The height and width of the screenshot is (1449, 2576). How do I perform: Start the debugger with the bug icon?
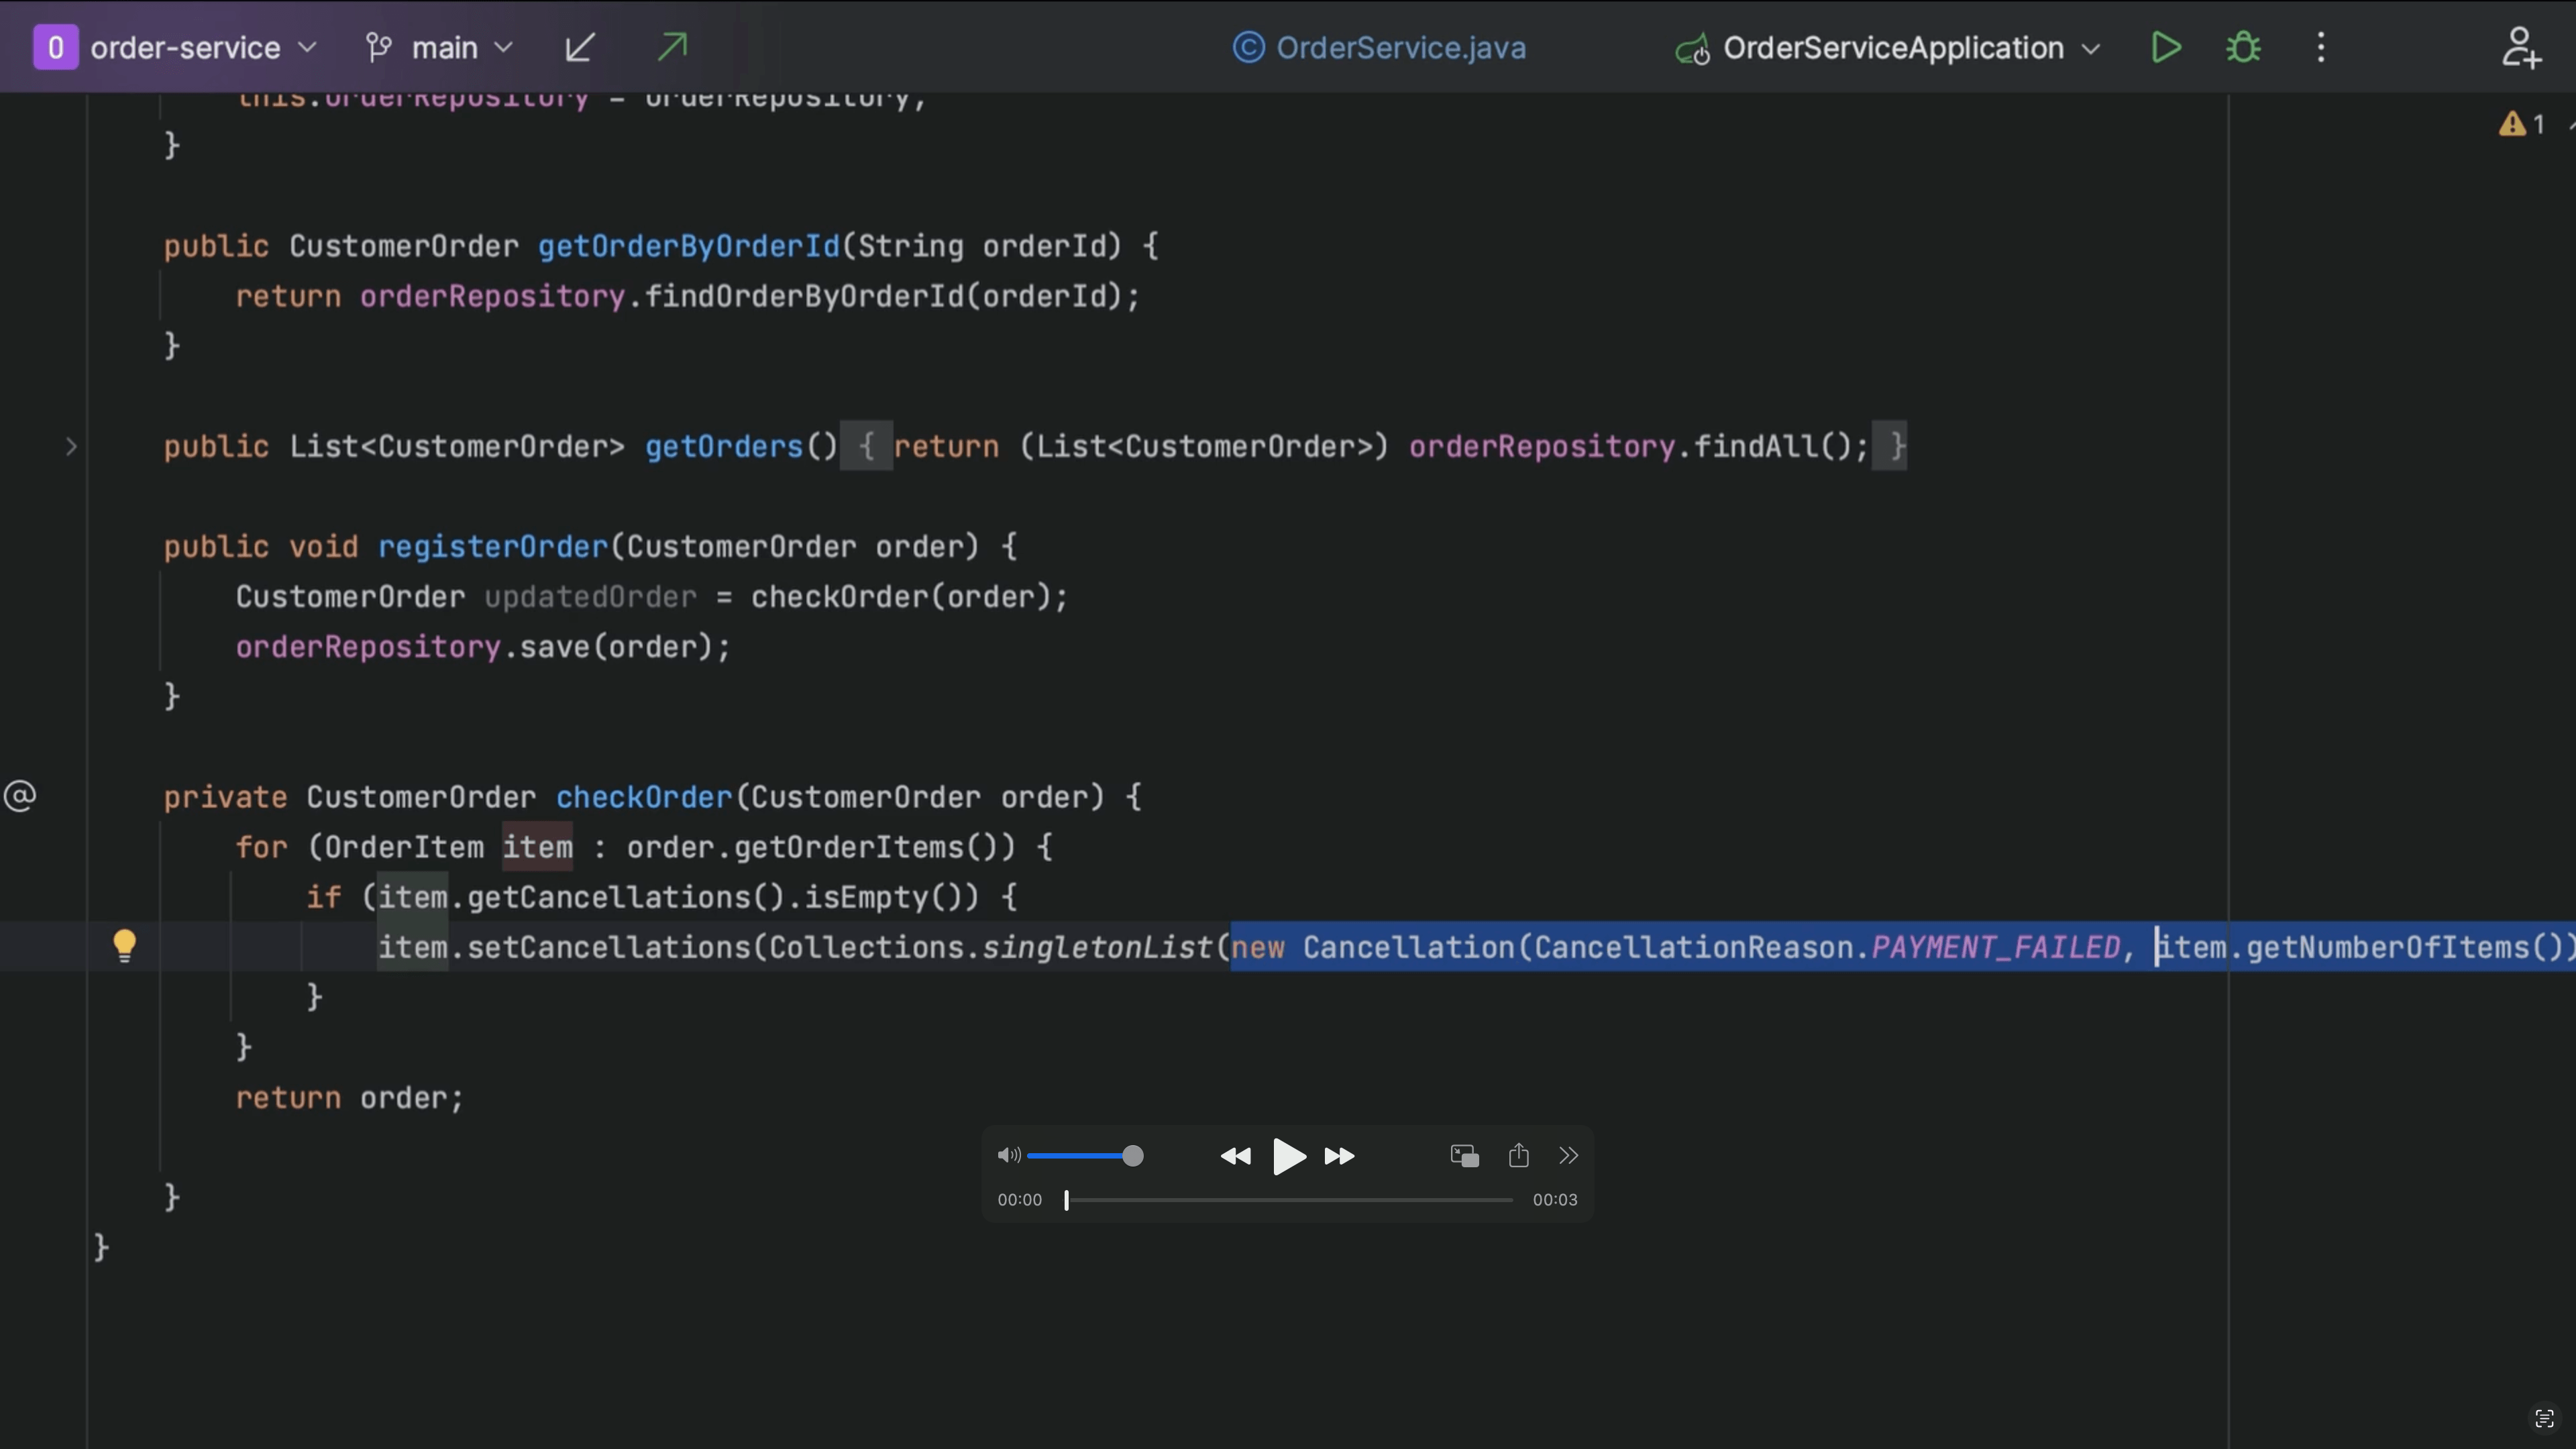[2243, 47]
